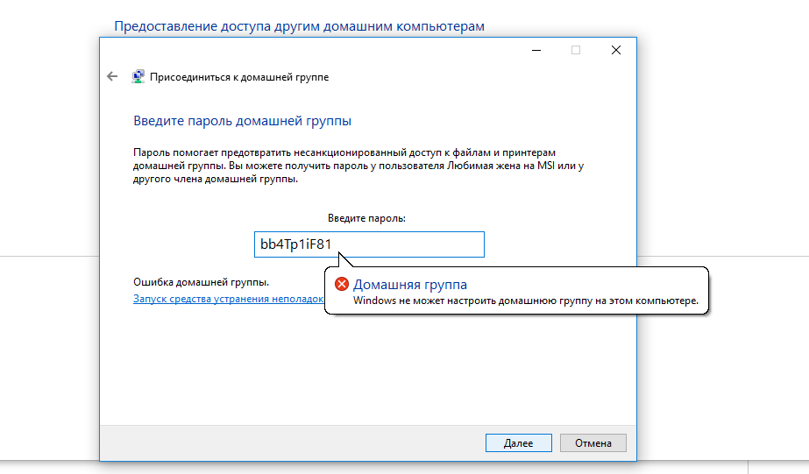Click the heading Введите пароль домашней группы
The height and width of the screenshot is (474, 809).
(x=243, y=121)
